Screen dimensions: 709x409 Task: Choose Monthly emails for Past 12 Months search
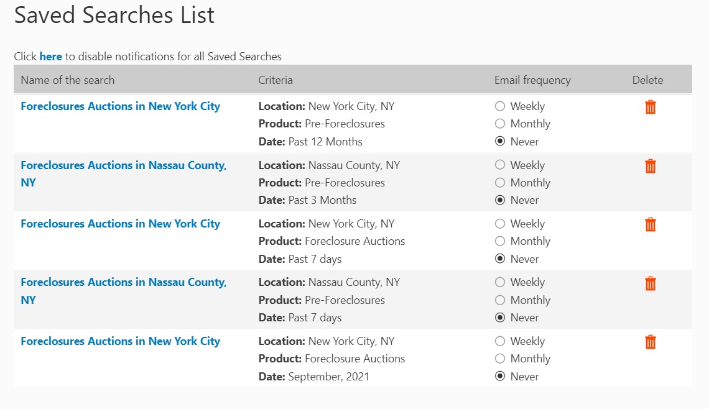click(500, 124)
